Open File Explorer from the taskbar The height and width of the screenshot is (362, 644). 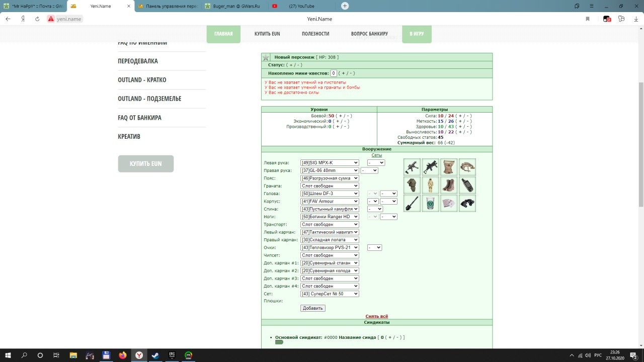(x=73, y=355)
